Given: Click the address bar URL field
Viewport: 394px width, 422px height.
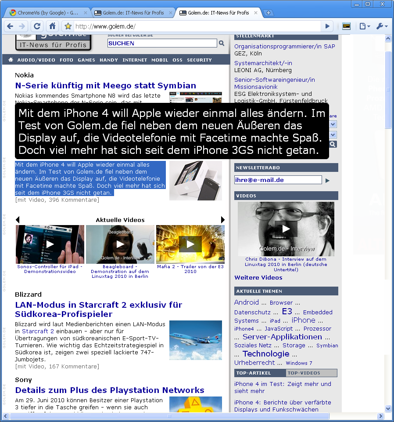Looking at the screenshot, I should coord(197,26).
